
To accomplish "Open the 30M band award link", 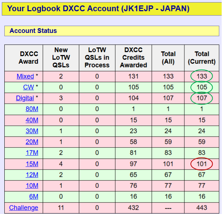I will point(32,131).
